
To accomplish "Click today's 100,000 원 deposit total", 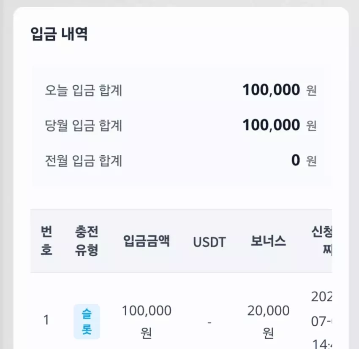I will tap(280, 90).
